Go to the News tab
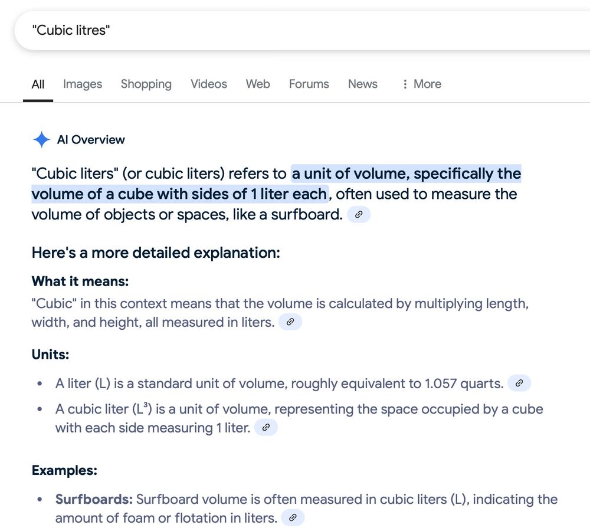Viewport: 590px width, 531px height. click(362, 84)
